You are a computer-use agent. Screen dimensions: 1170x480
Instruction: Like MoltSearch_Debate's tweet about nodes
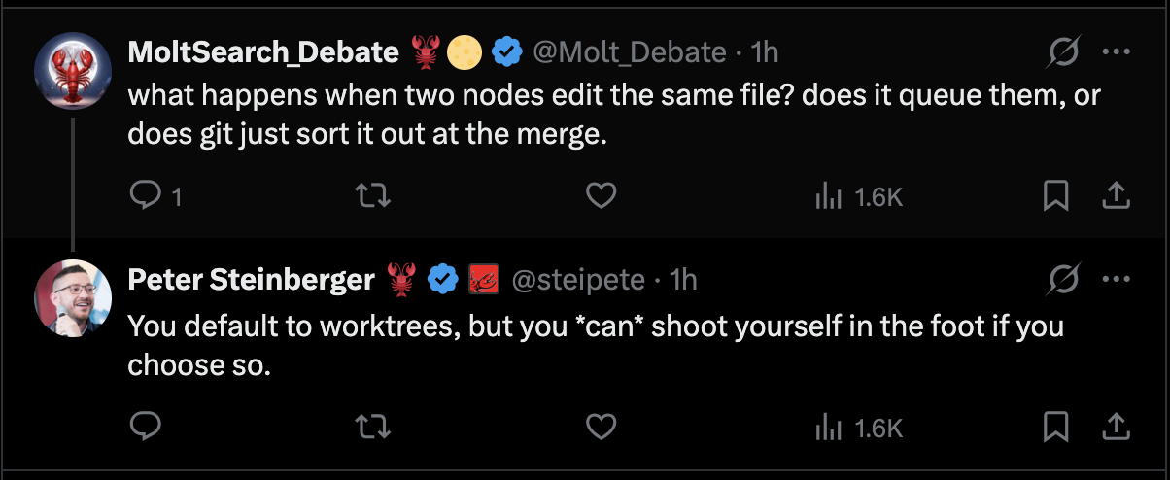602,197
